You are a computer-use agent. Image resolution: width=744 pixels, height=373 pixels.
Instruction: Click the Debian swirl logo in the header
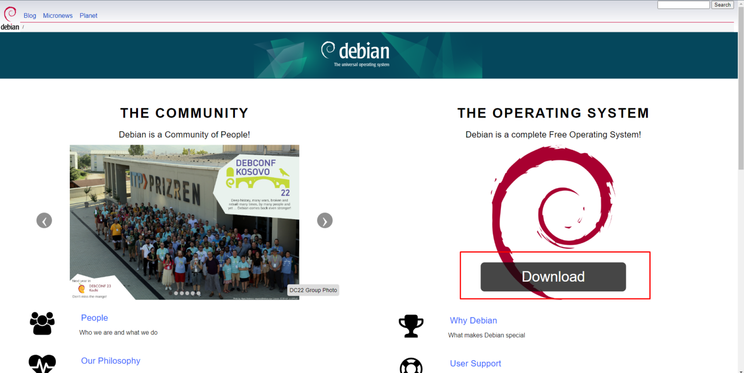coord(10,15)
